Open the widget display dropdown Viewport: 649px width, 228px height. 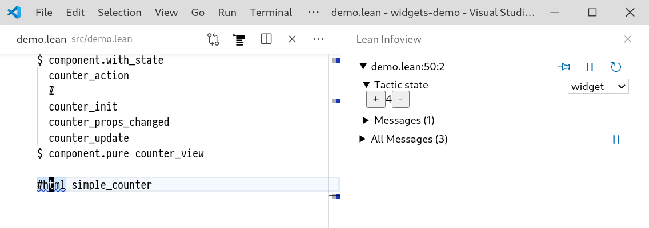(x=598, y=87)
